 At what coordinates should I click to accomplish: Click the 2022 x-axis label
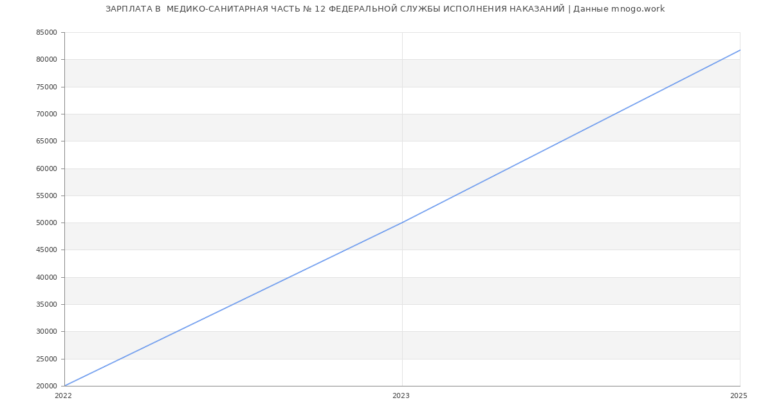(63, 396)
